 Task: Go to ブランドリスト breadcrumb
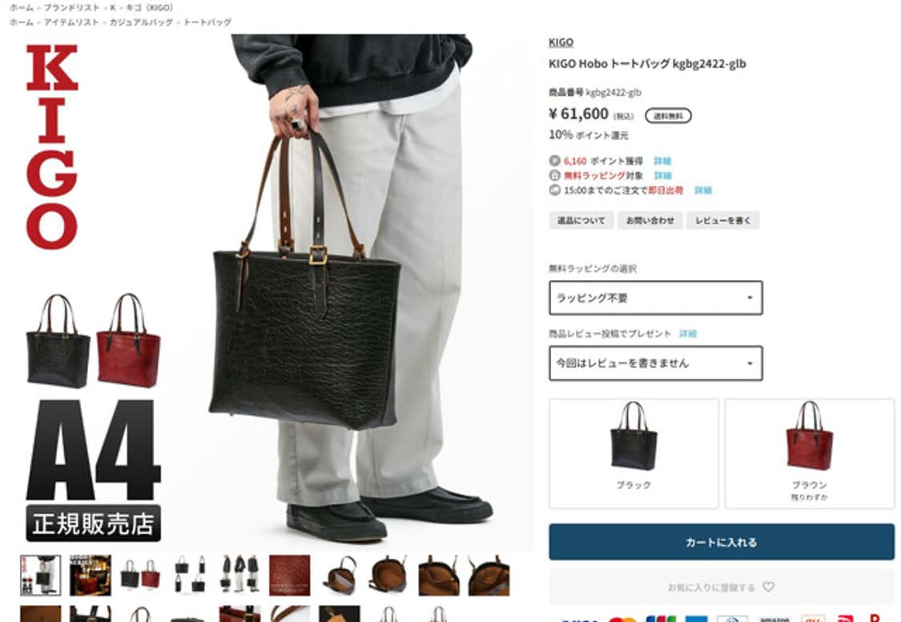click(x=71, y=7)
